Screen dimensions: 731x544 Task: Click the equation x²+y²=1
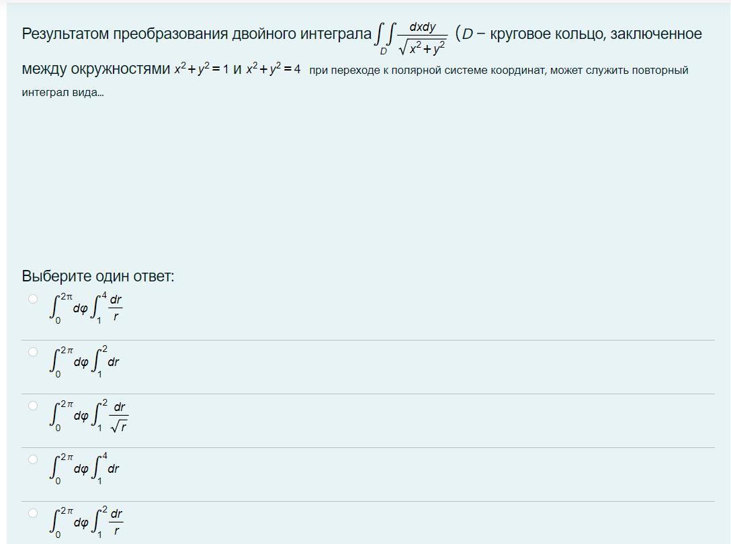[201, 70]
